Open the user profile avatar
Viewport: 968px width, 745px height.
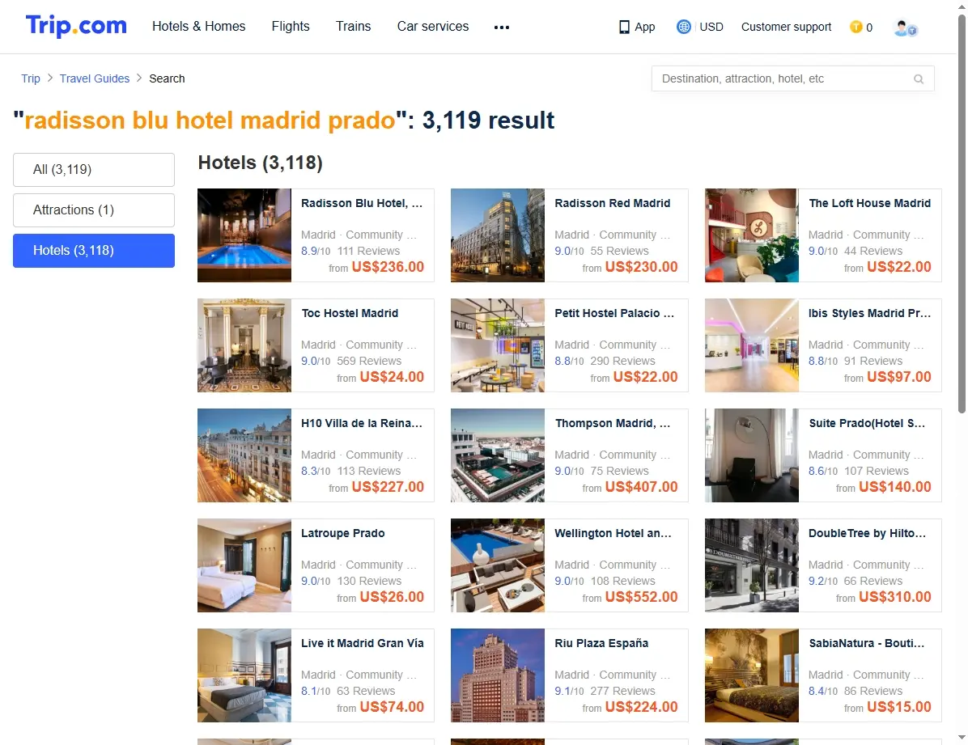[x=906, y=28]
